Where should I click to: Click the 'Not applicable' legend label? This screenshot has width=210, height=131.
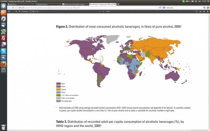point(66,101)
